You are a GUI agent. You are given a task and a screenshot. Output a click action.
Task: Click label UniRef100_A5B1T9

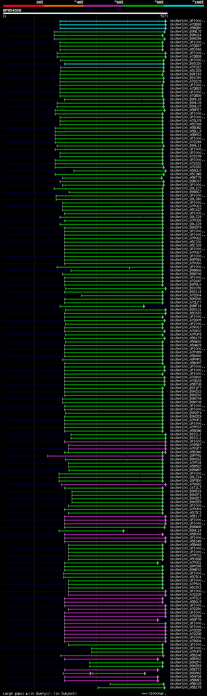tap(186, 338)
